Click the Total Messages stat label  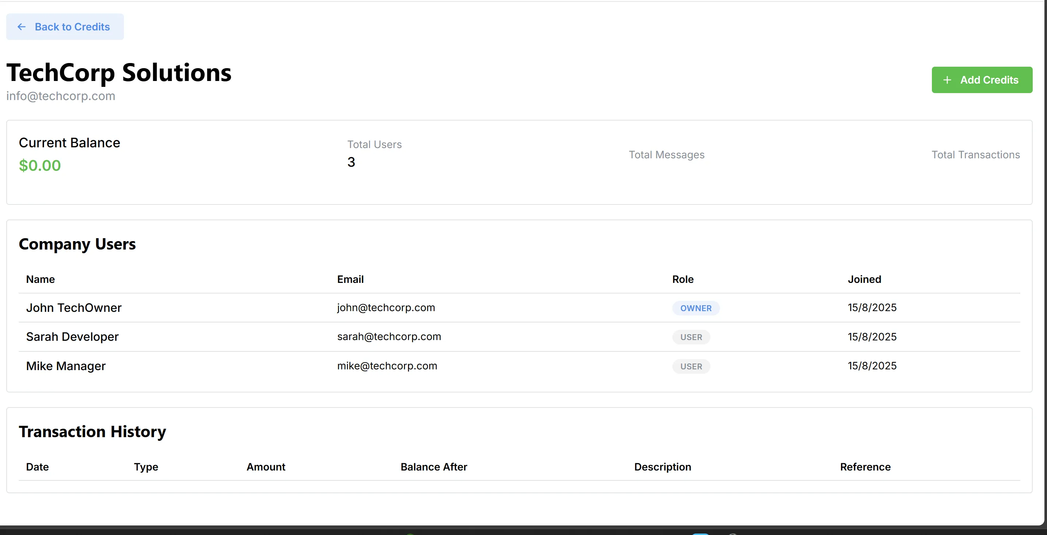(666, 155)
